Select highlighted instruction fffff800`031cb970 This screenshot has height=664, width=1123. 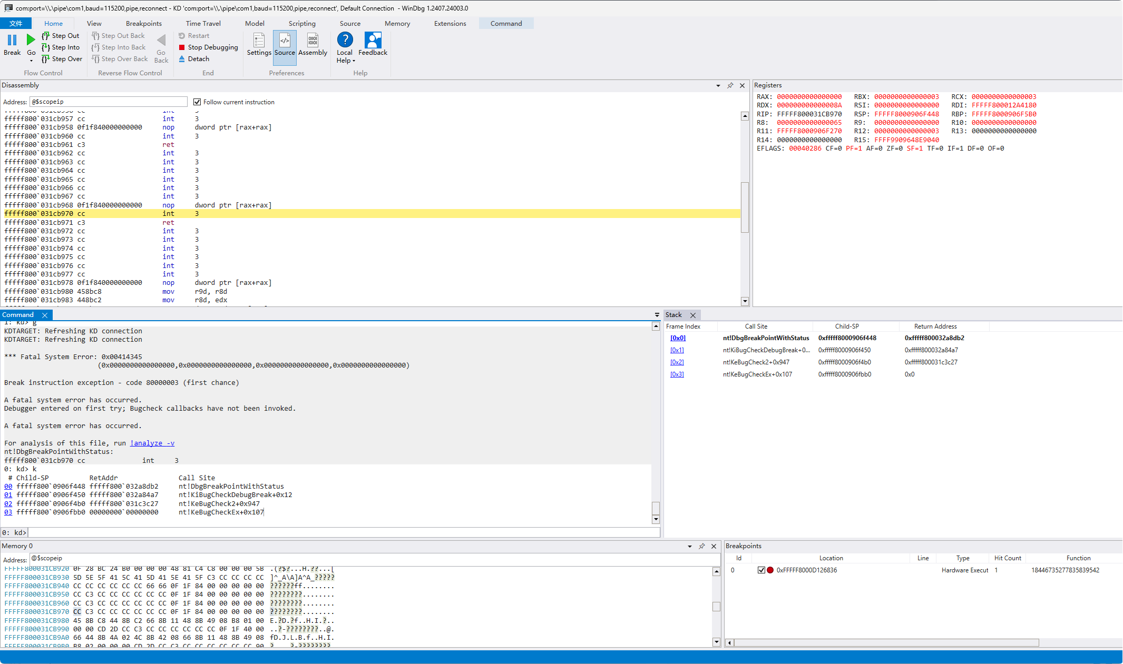(372, 214)
